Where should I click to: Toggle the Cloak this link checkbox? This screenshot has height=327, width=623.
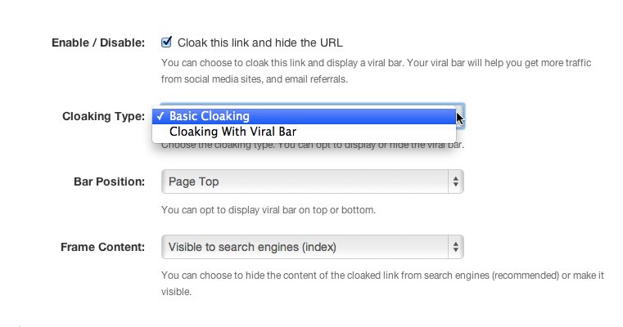pyautogui.click(x=166, y=42)
